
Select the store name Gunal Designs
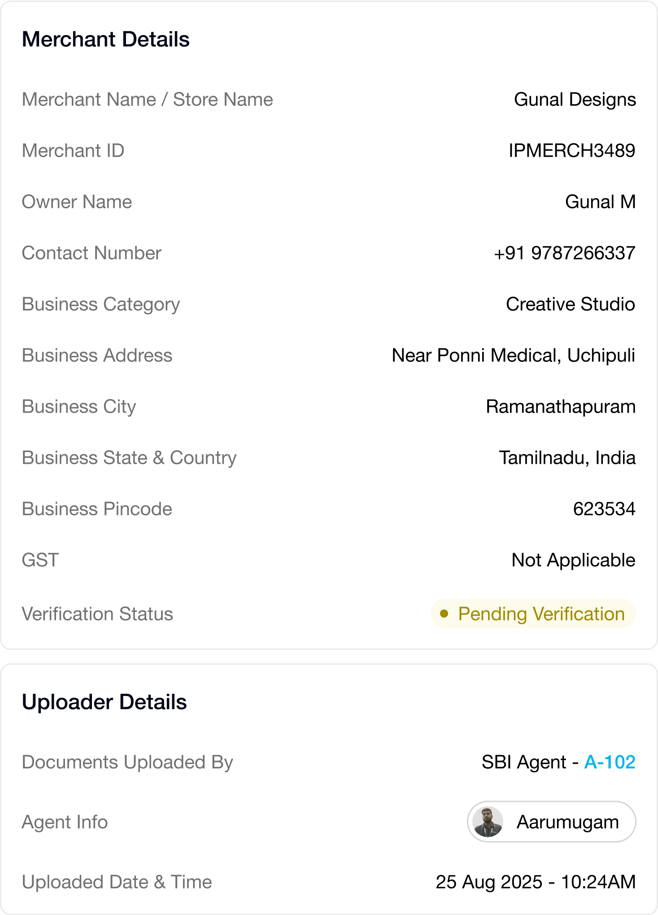tap(575, 100)
